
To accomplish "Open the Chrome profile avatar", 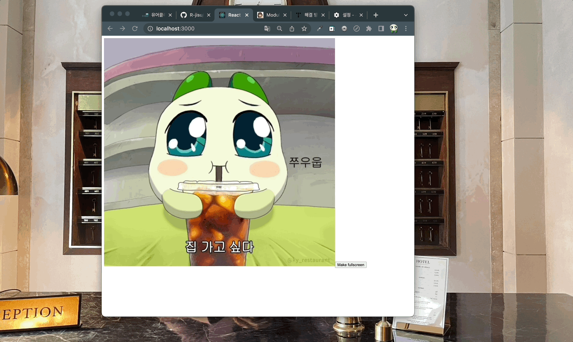I will 394,28.
